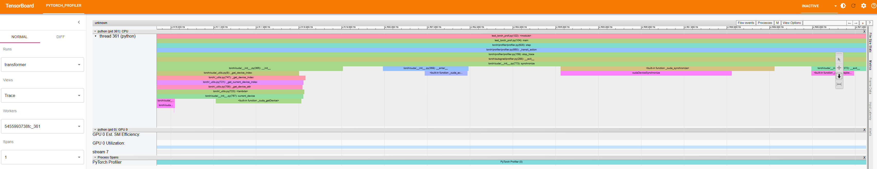Select the NORMAL mode tab
The width and height of the screenshot is (877, 169).
tap(19, 37)
